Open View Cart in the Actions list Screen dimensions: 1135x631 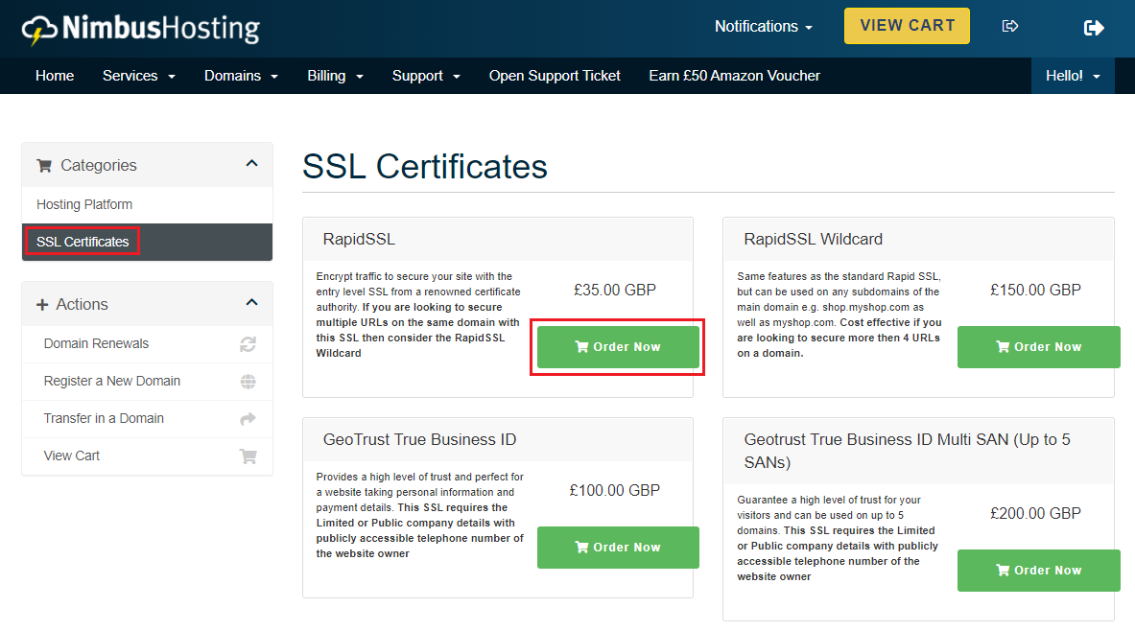point(147,456)
